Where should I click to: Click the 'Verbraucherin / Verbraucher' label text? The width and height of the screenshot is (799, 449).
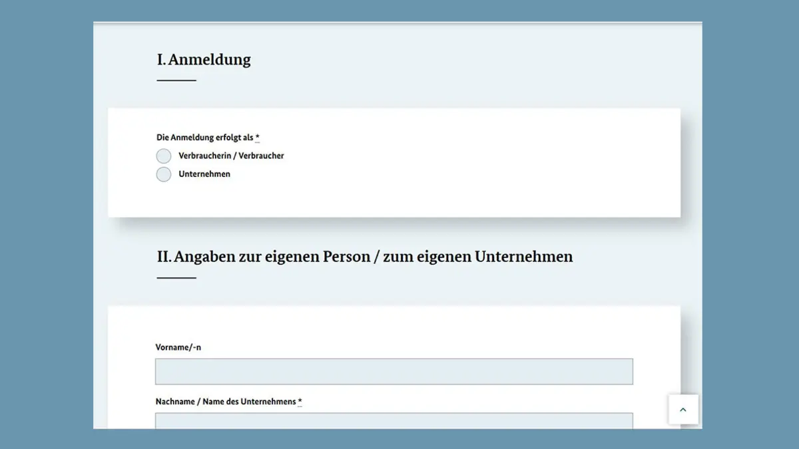(231, 156)
